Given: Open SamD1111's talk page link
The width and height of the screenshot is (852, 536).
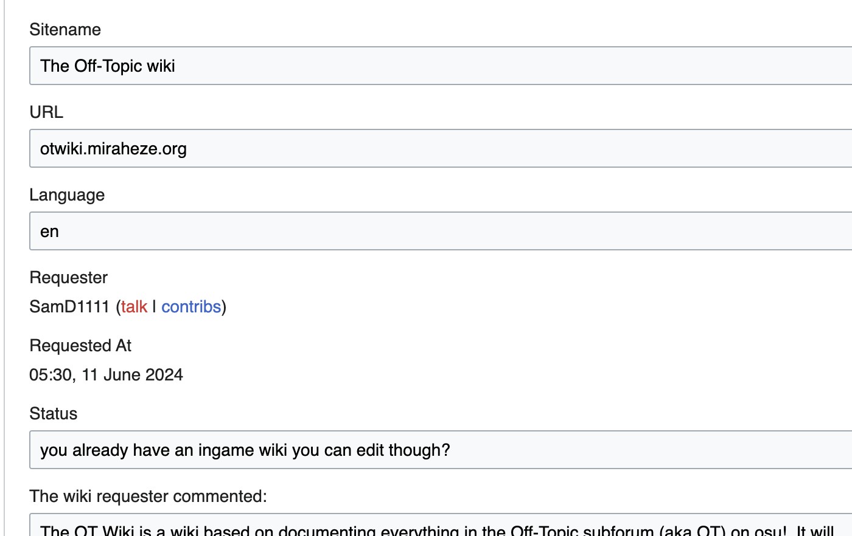Looking at the screenshot, I should (x=134, y=306).
